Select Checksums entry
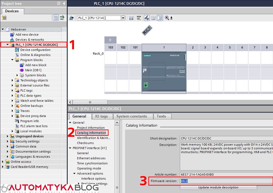 click(x=85, y=143)
